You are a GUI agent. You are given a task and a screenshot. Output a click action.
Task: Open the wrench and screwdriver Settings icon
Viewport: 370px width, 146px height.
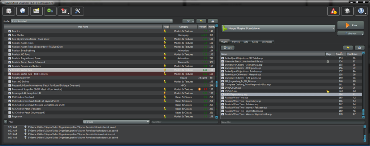pos(78,11)
